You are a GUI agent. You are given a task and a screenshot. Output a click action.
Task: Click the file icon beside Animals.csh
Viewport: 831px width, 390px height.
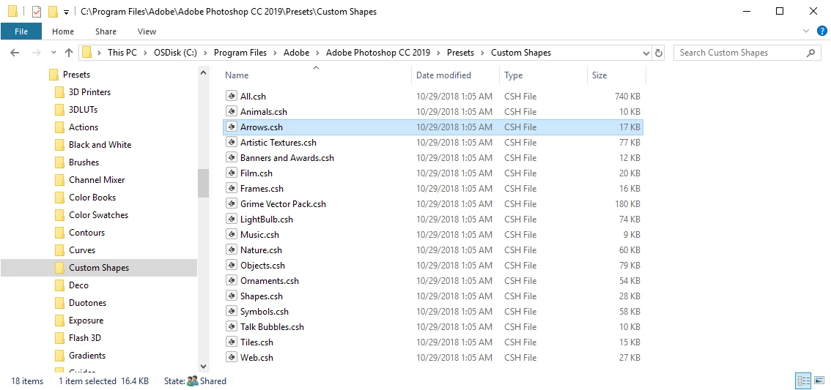tap(231, 112)
